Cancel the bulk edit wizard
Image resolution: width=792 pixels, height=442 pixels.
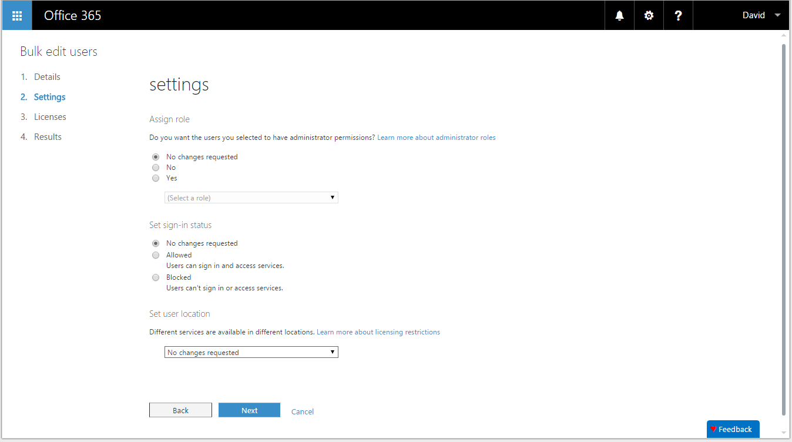click(x=303, y=411)
